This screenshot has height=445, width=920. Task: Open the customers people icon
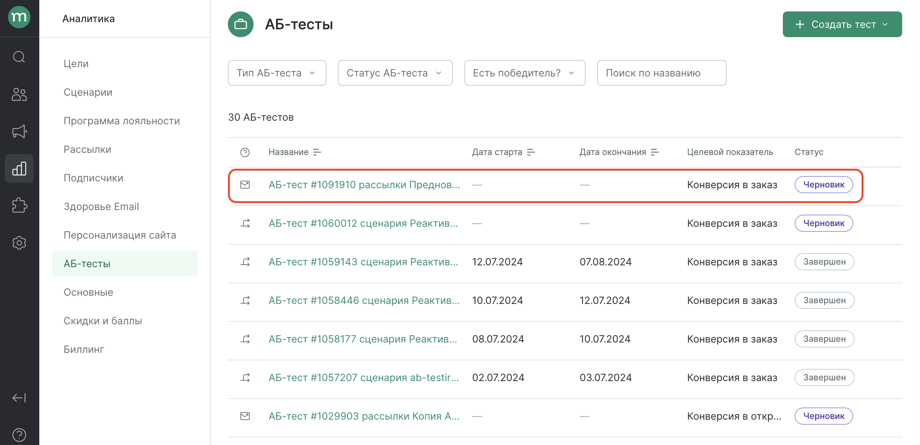click(x=19, y=94)
